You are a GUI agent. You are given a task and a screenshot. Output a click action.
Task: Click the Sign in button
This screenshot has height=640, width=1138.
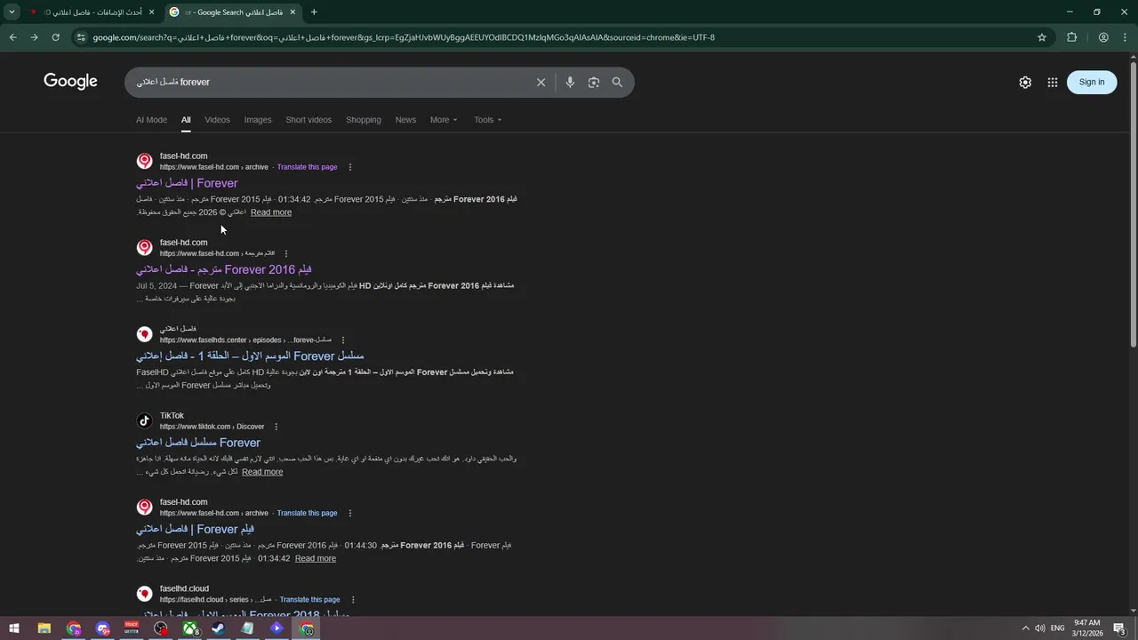click(1092, 82)
